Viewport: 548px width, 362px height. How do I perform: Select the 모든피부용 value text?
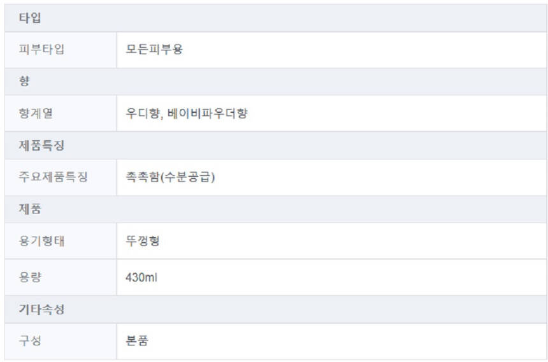coord(154,50)
